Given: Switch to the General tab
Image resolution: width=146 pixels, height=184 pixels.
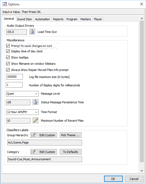Looking at the screenshot, I should [9, 19].
